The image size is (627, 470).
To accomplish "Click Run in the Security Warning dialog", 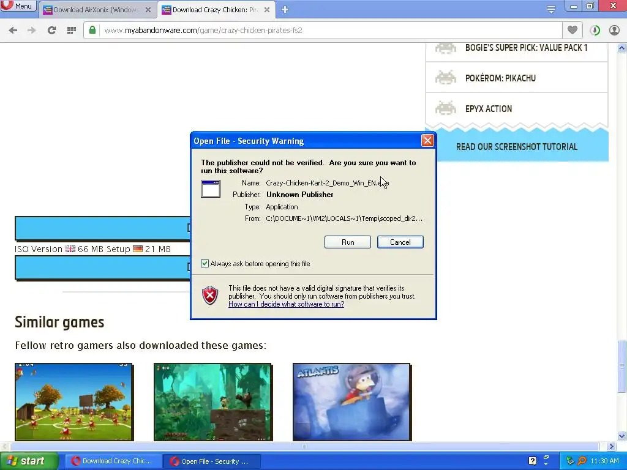I will tap(348, 242).
